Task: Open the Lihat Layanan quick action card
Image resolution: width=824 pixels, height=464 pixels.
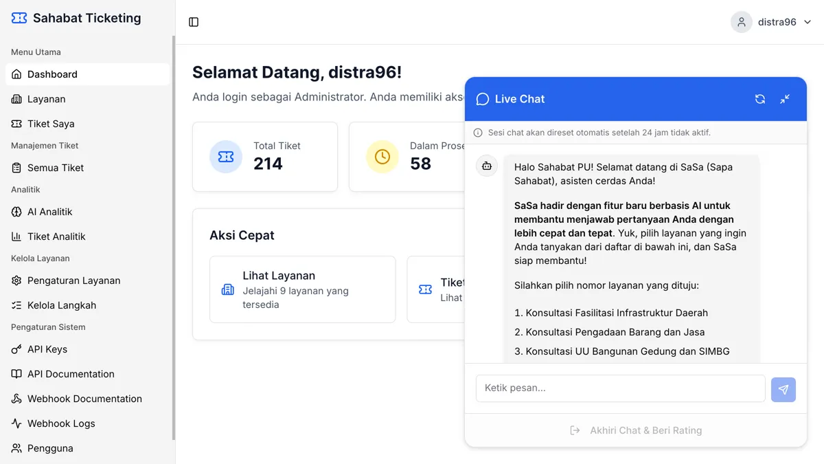Action: pos(302,289)
